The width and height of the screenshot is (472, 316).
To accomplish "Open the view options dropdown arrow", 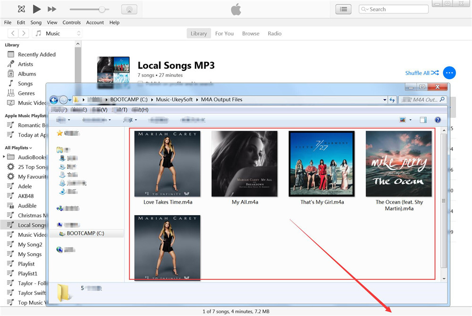I will [x=410, y=120].
